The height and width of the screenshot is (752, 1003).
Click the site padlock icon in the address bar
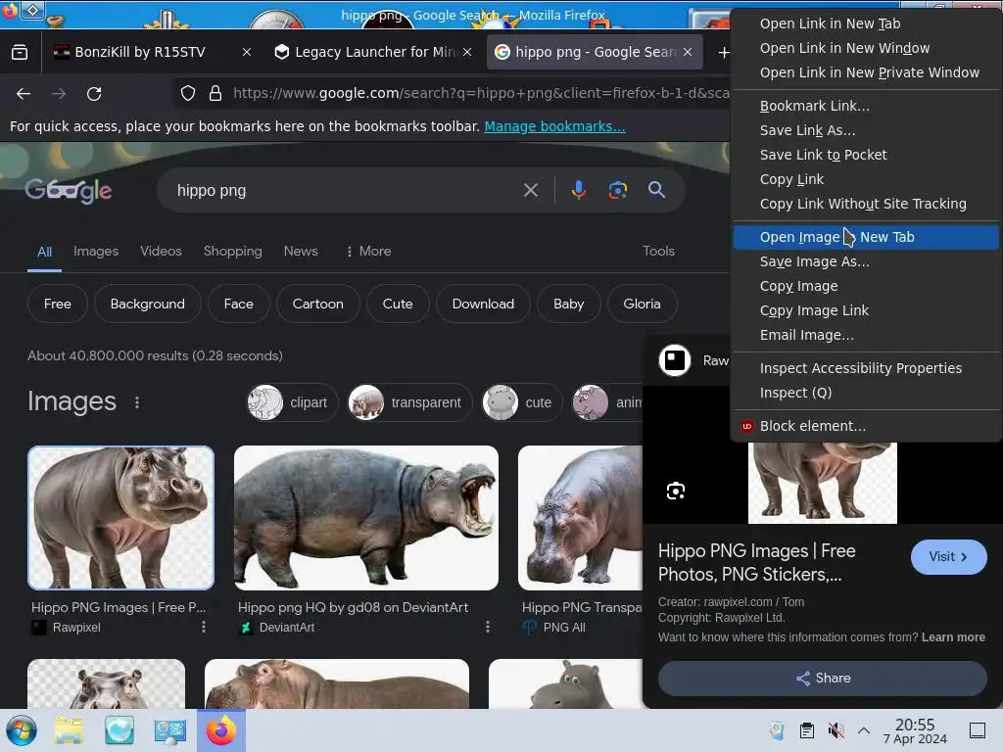[x=215, y=93]
